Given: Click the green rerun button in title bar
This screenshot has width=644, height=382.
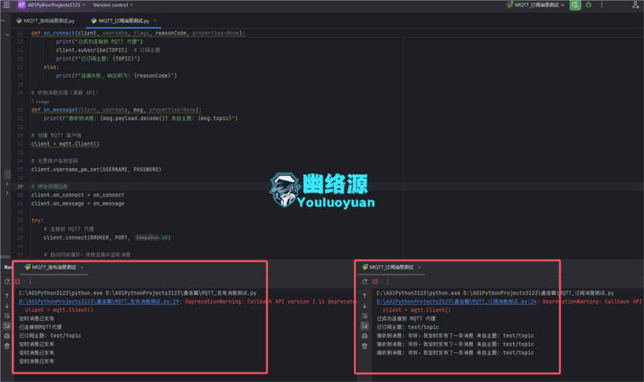Looking at the screenshot, I should 575,5.
